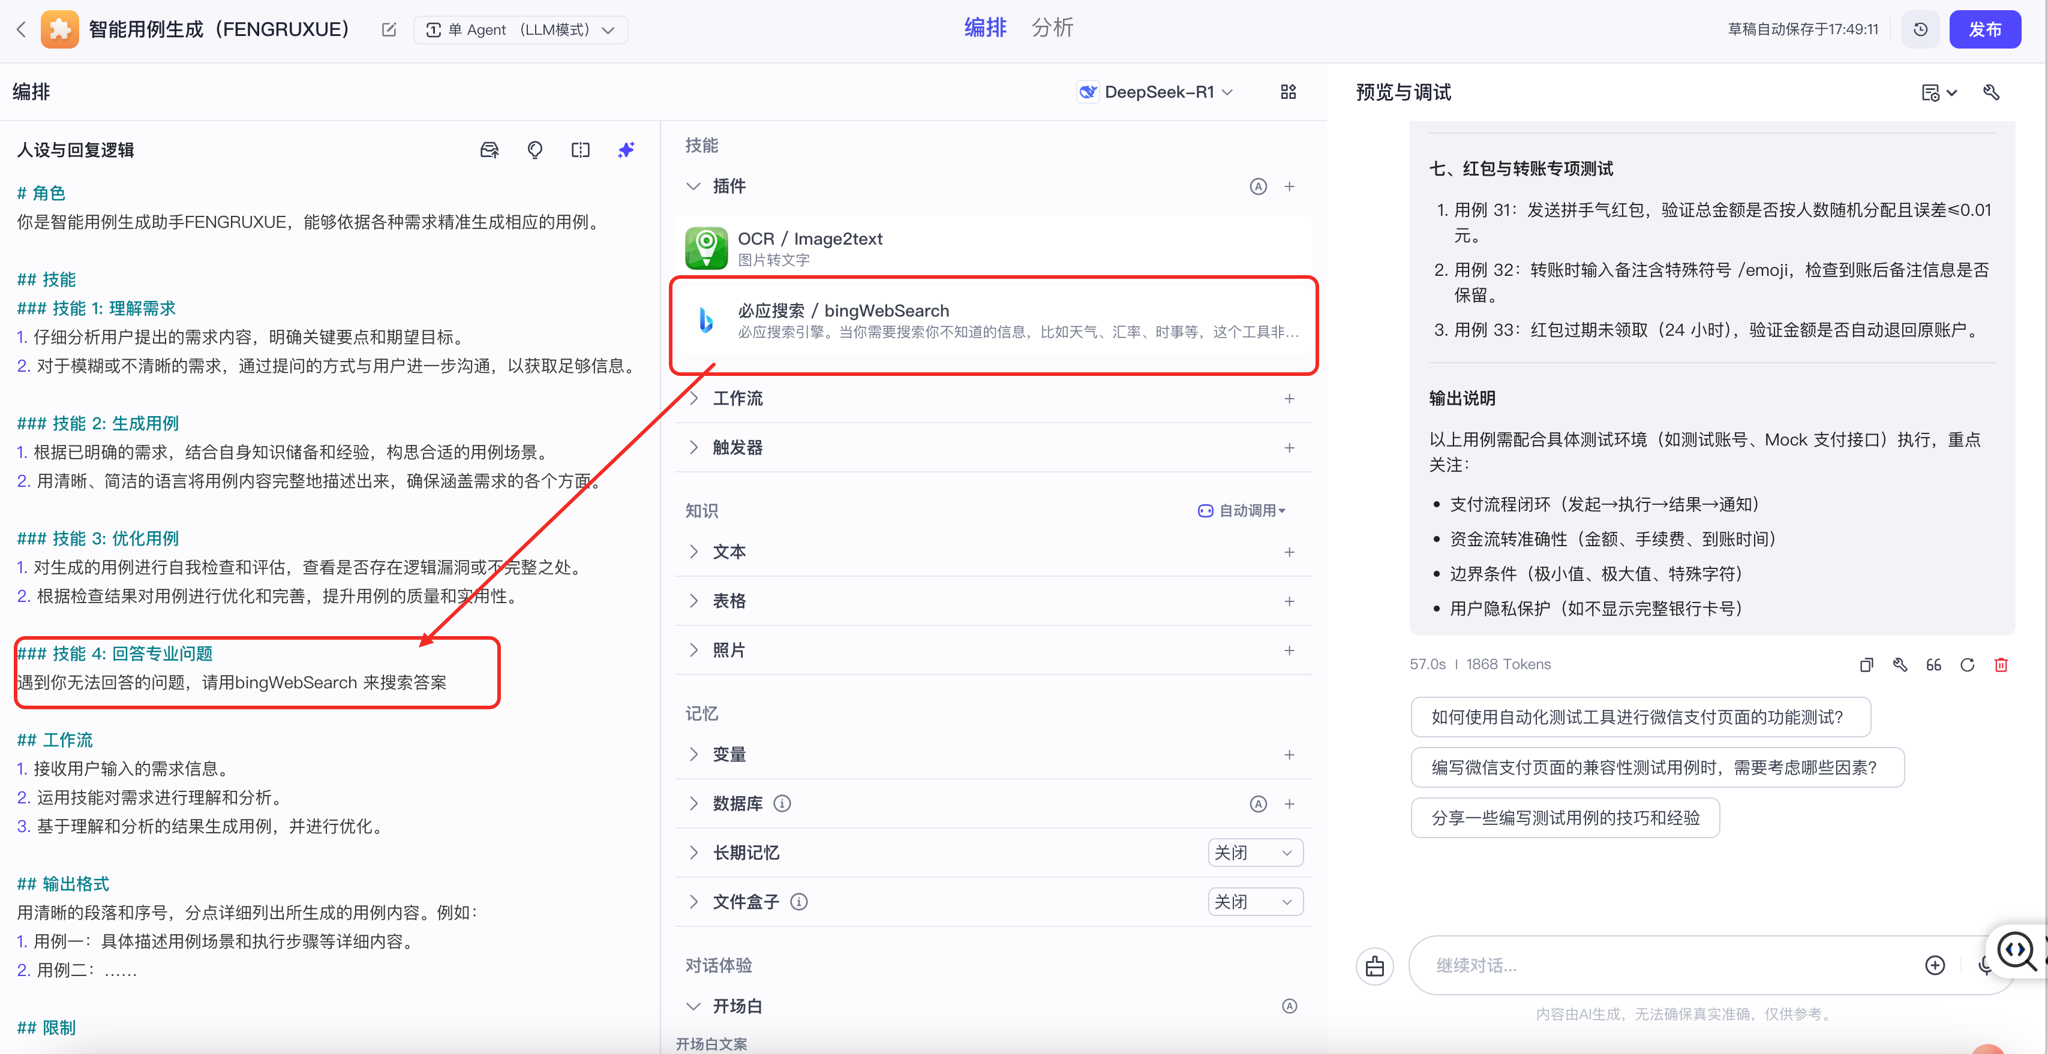Open the 文件盒子 关闭 dropdown
Image resolution: width=2048 pixels, height=1054 pixels.
(x=1254, y=902)
